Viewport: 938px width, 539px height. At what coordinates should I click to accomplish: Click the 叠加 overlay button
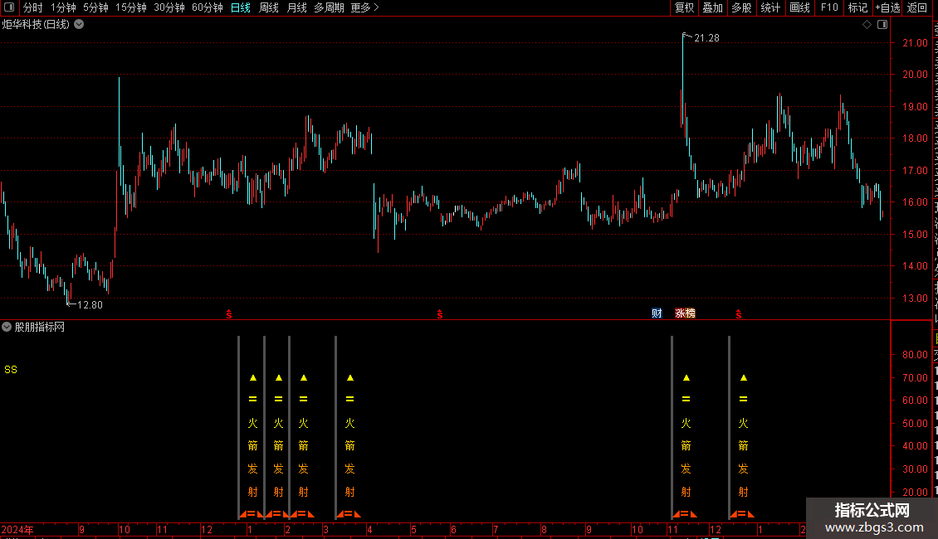(712, 7)
